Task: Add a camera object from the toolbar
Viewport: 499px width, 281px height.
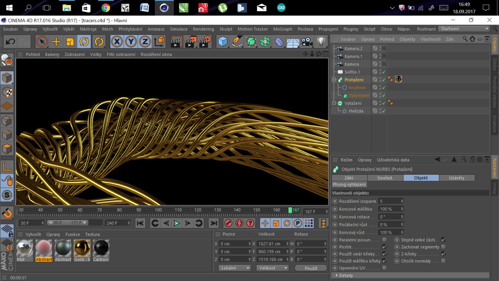Action: (x=307, y=42)
